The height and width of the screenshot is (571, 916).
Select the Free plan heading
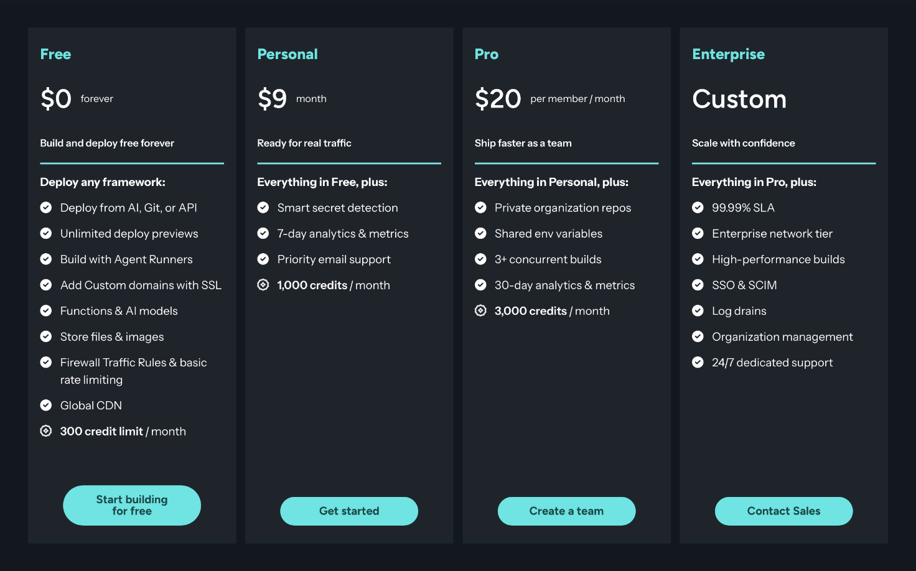click(x=55, y=54)
